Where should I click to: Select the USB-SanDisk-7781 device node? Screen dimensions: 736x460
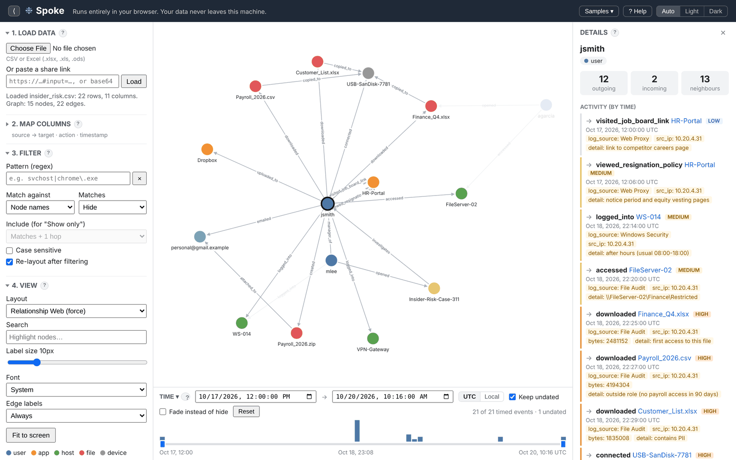pos(368,73)
